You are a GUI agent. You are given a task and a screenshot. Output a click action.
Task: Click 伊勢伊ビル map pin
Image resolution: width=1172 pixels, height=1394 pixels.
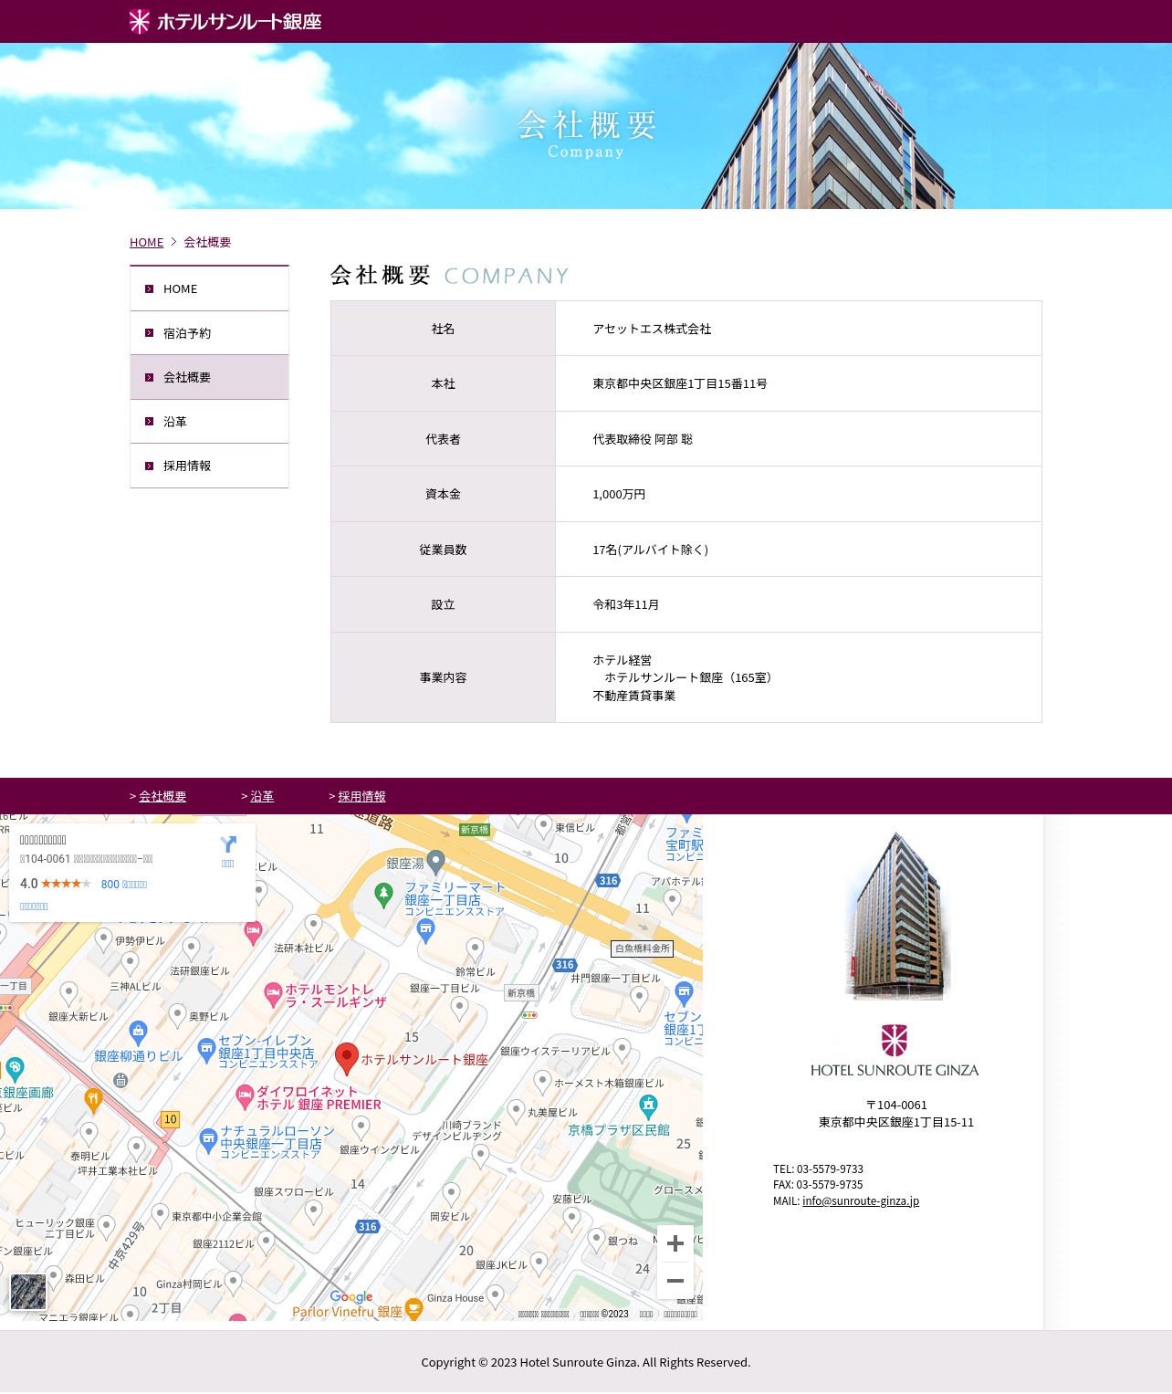[104, 939]
